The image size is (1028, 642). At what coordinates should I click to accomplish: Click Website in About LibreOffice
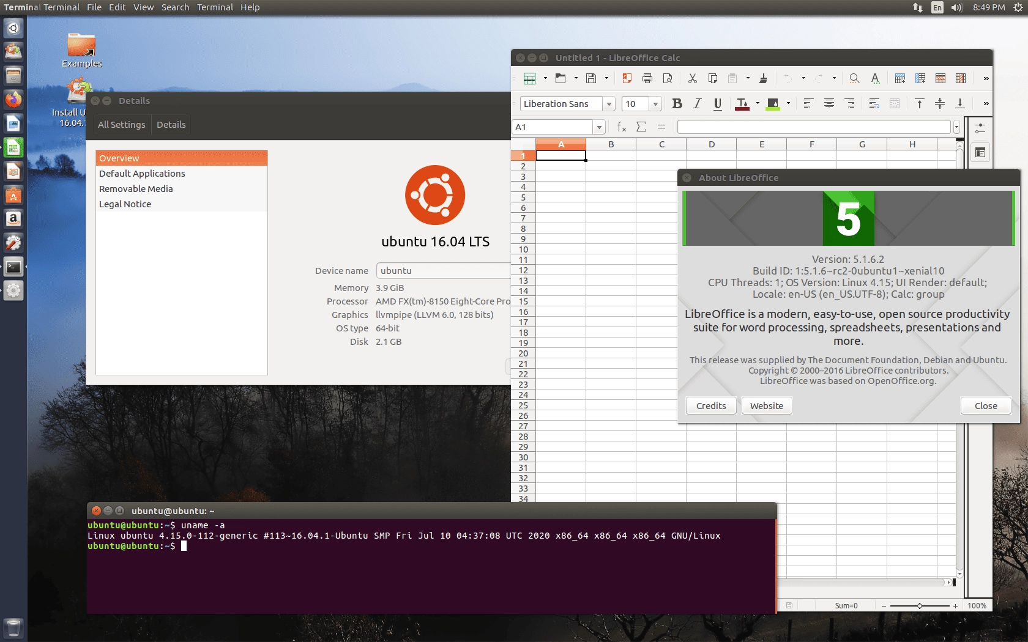[x=767, y=406]
